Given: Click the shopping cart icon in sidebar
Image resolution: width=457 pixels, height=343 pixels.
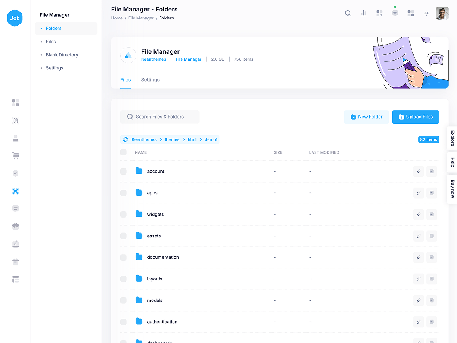Looking at the screenshot, I should point(15,155).
